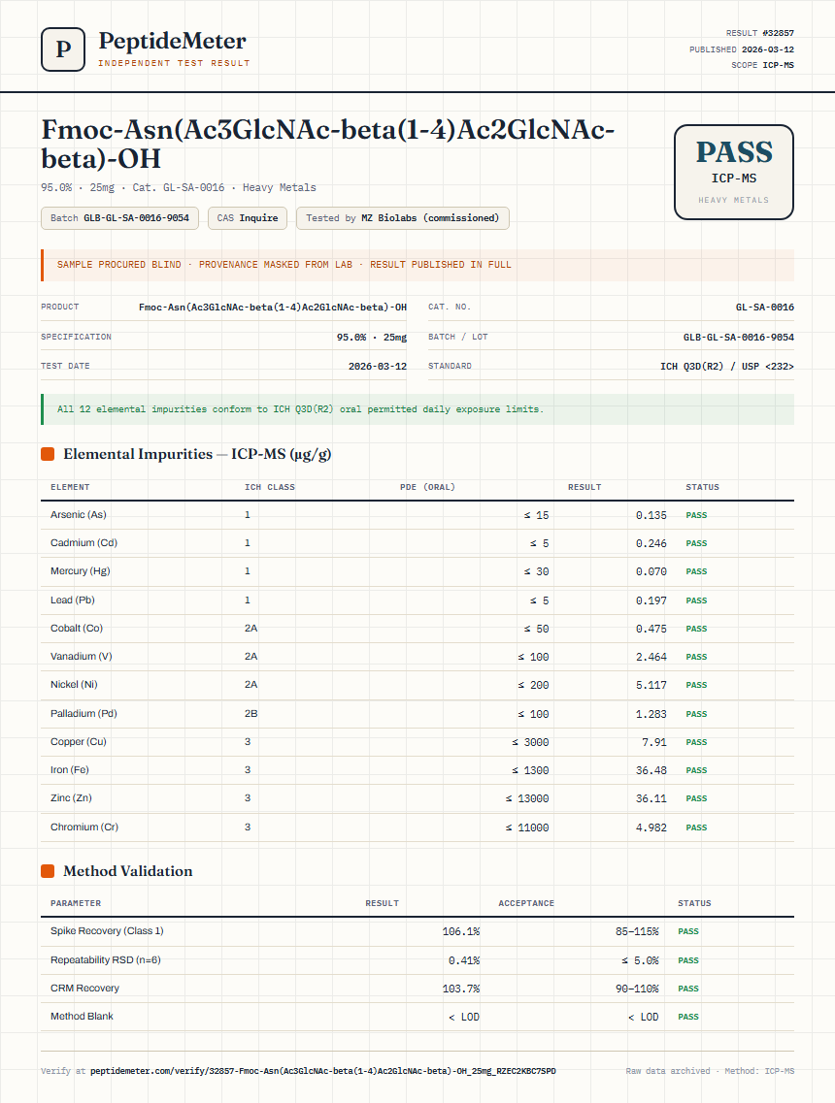This screenshot has height=1103, width=835.
Task: Open the peptidemeter.com verify link
Action: [323, 1071]
